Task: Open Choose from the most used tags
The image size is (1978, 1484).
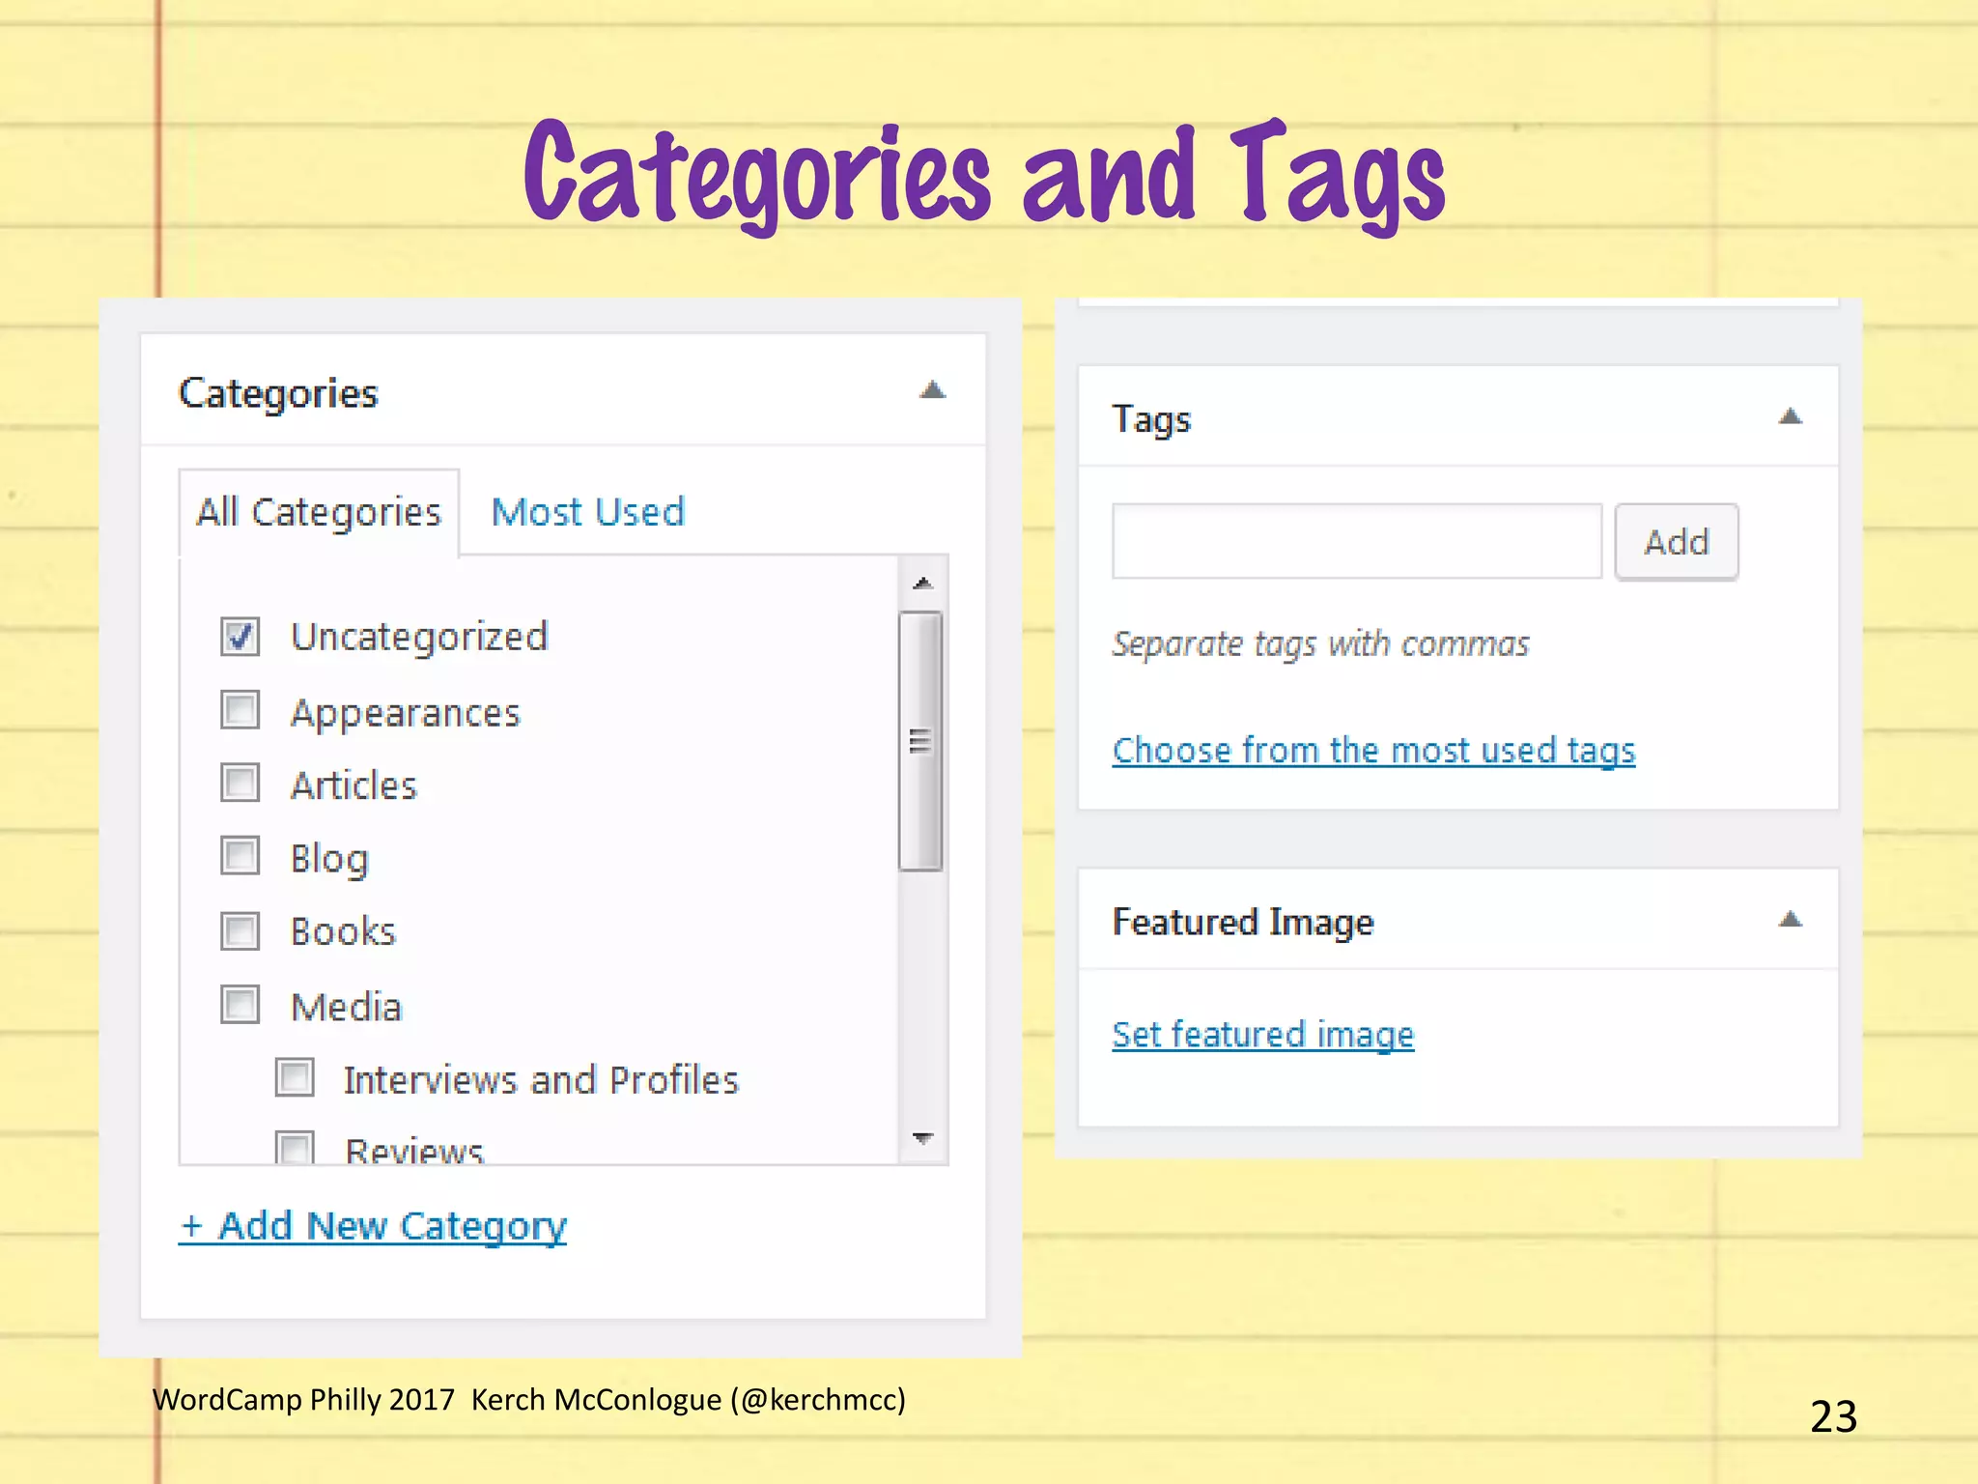Action: 1373,750
